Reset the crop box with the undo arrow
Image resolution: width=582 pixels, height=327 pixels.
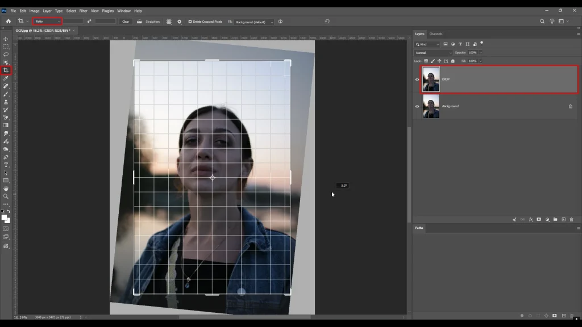(327, 22)
